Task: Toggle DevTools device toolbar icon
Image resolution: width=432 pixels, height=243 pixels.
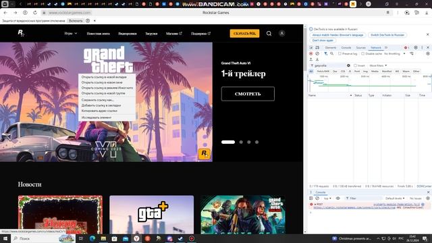Action: click(x=317, y=48)
